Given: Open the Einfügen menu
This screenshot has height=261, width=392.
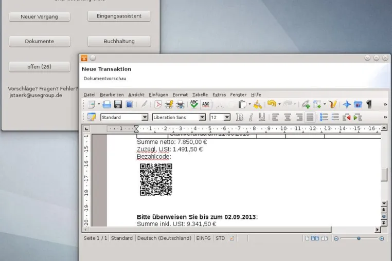Looking at the screenshot, I should [x=158, y=95].
